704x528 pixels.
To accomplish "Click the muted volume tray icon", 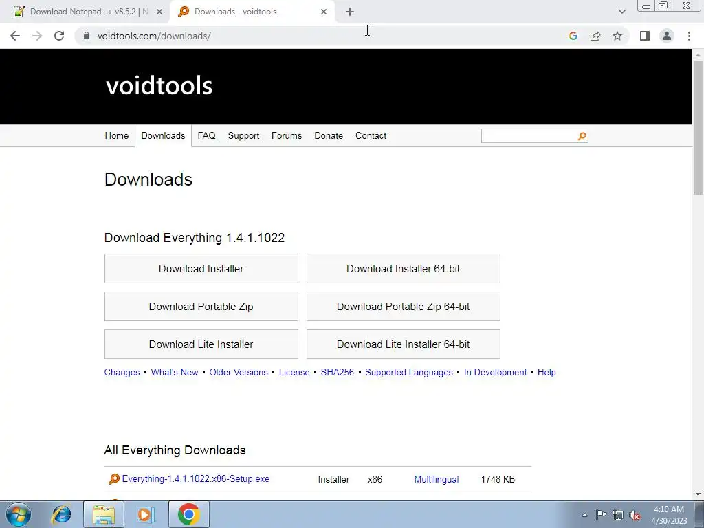I will pyautogui.click(x=635, y=516).
